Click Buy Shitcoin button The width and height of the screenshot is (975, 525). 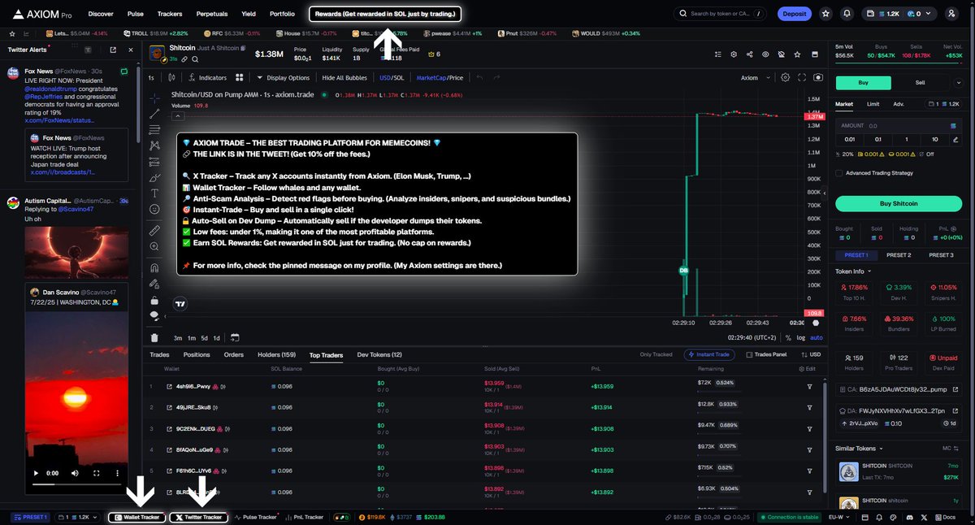tap(898, 203)
